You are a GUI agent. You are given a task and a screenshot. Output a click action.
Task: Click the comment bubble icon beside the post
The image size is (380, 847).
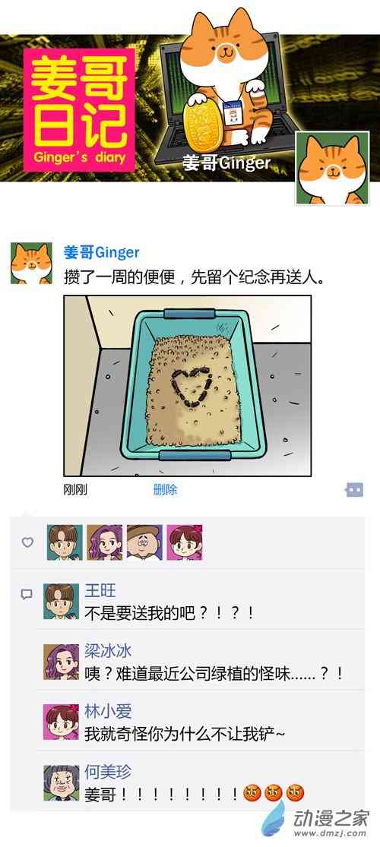(x=355, y=490)
